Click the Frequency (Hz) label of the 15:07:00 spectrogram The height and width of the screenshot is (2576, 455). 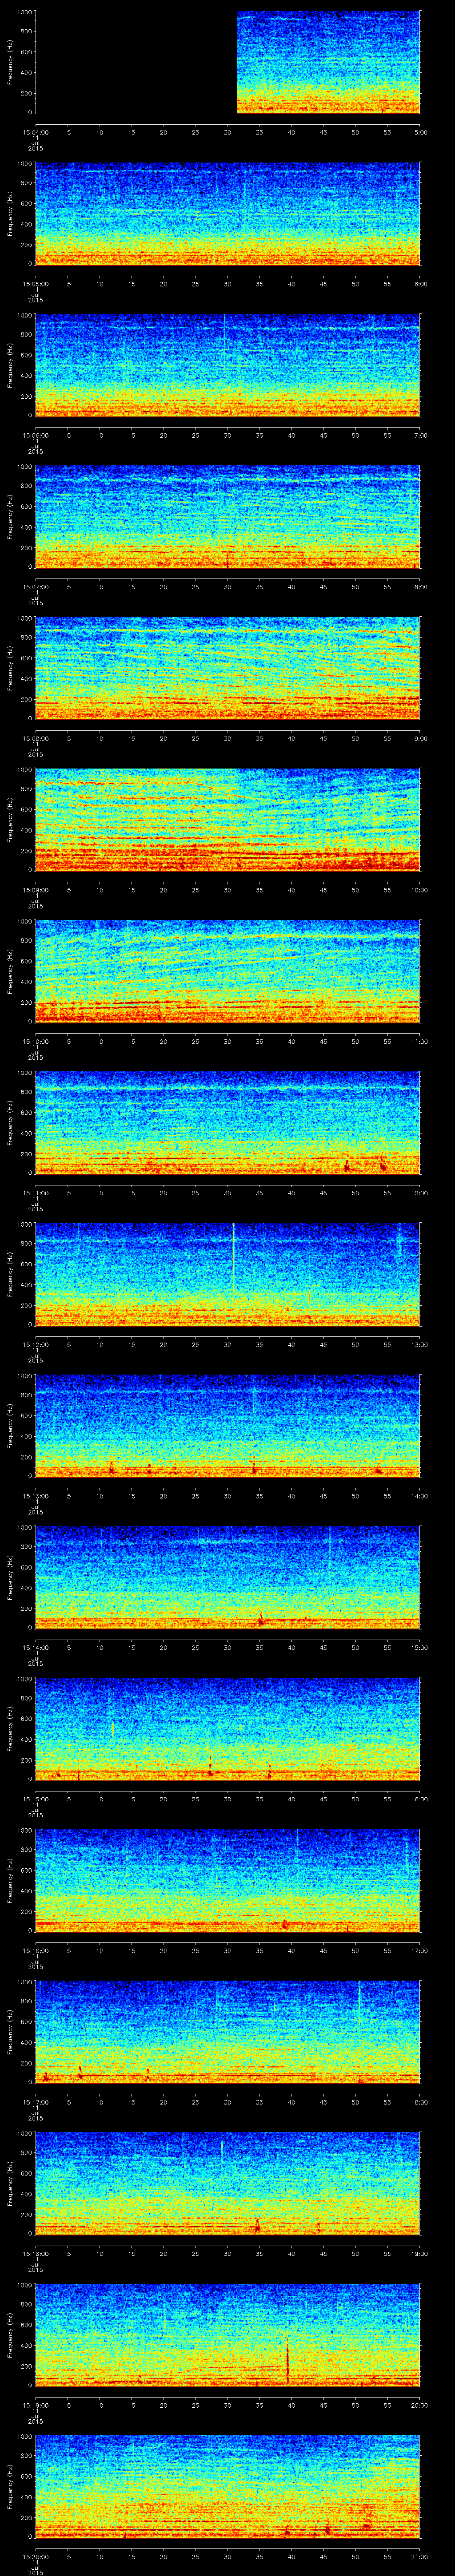[x=10, y=516]
